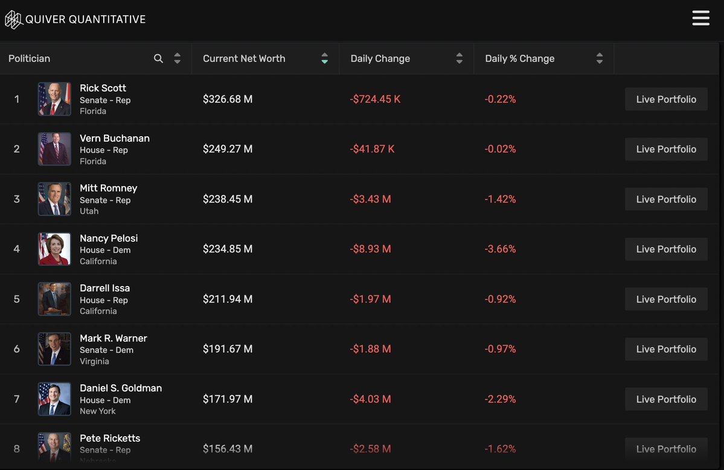Click the Current Net Worth header text

click(244, 59)
